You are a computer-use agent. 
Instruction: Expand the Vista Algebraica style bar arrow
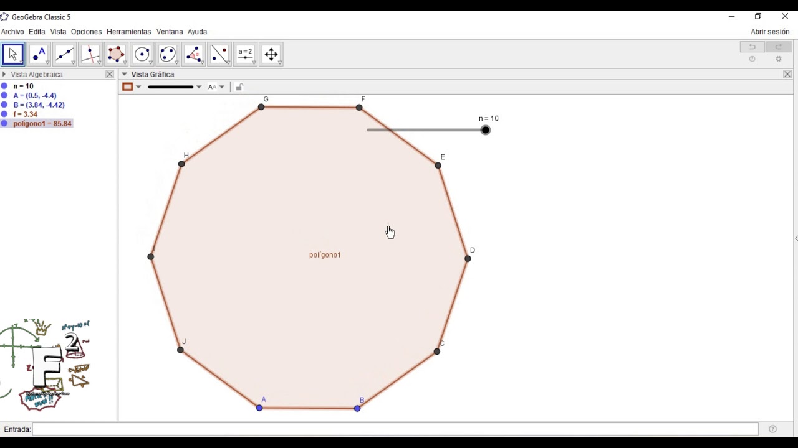tap(4, 74)
